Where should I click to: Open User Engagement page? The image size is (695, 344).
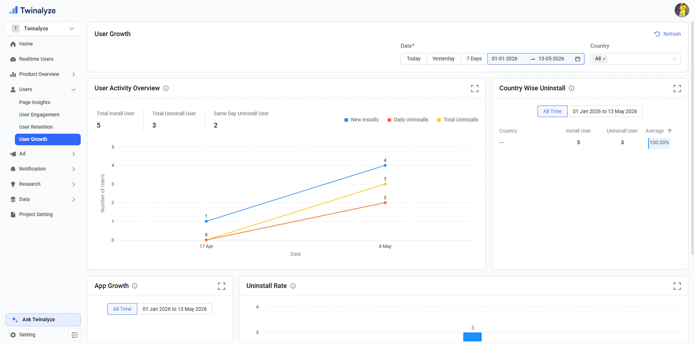[39, 115]
